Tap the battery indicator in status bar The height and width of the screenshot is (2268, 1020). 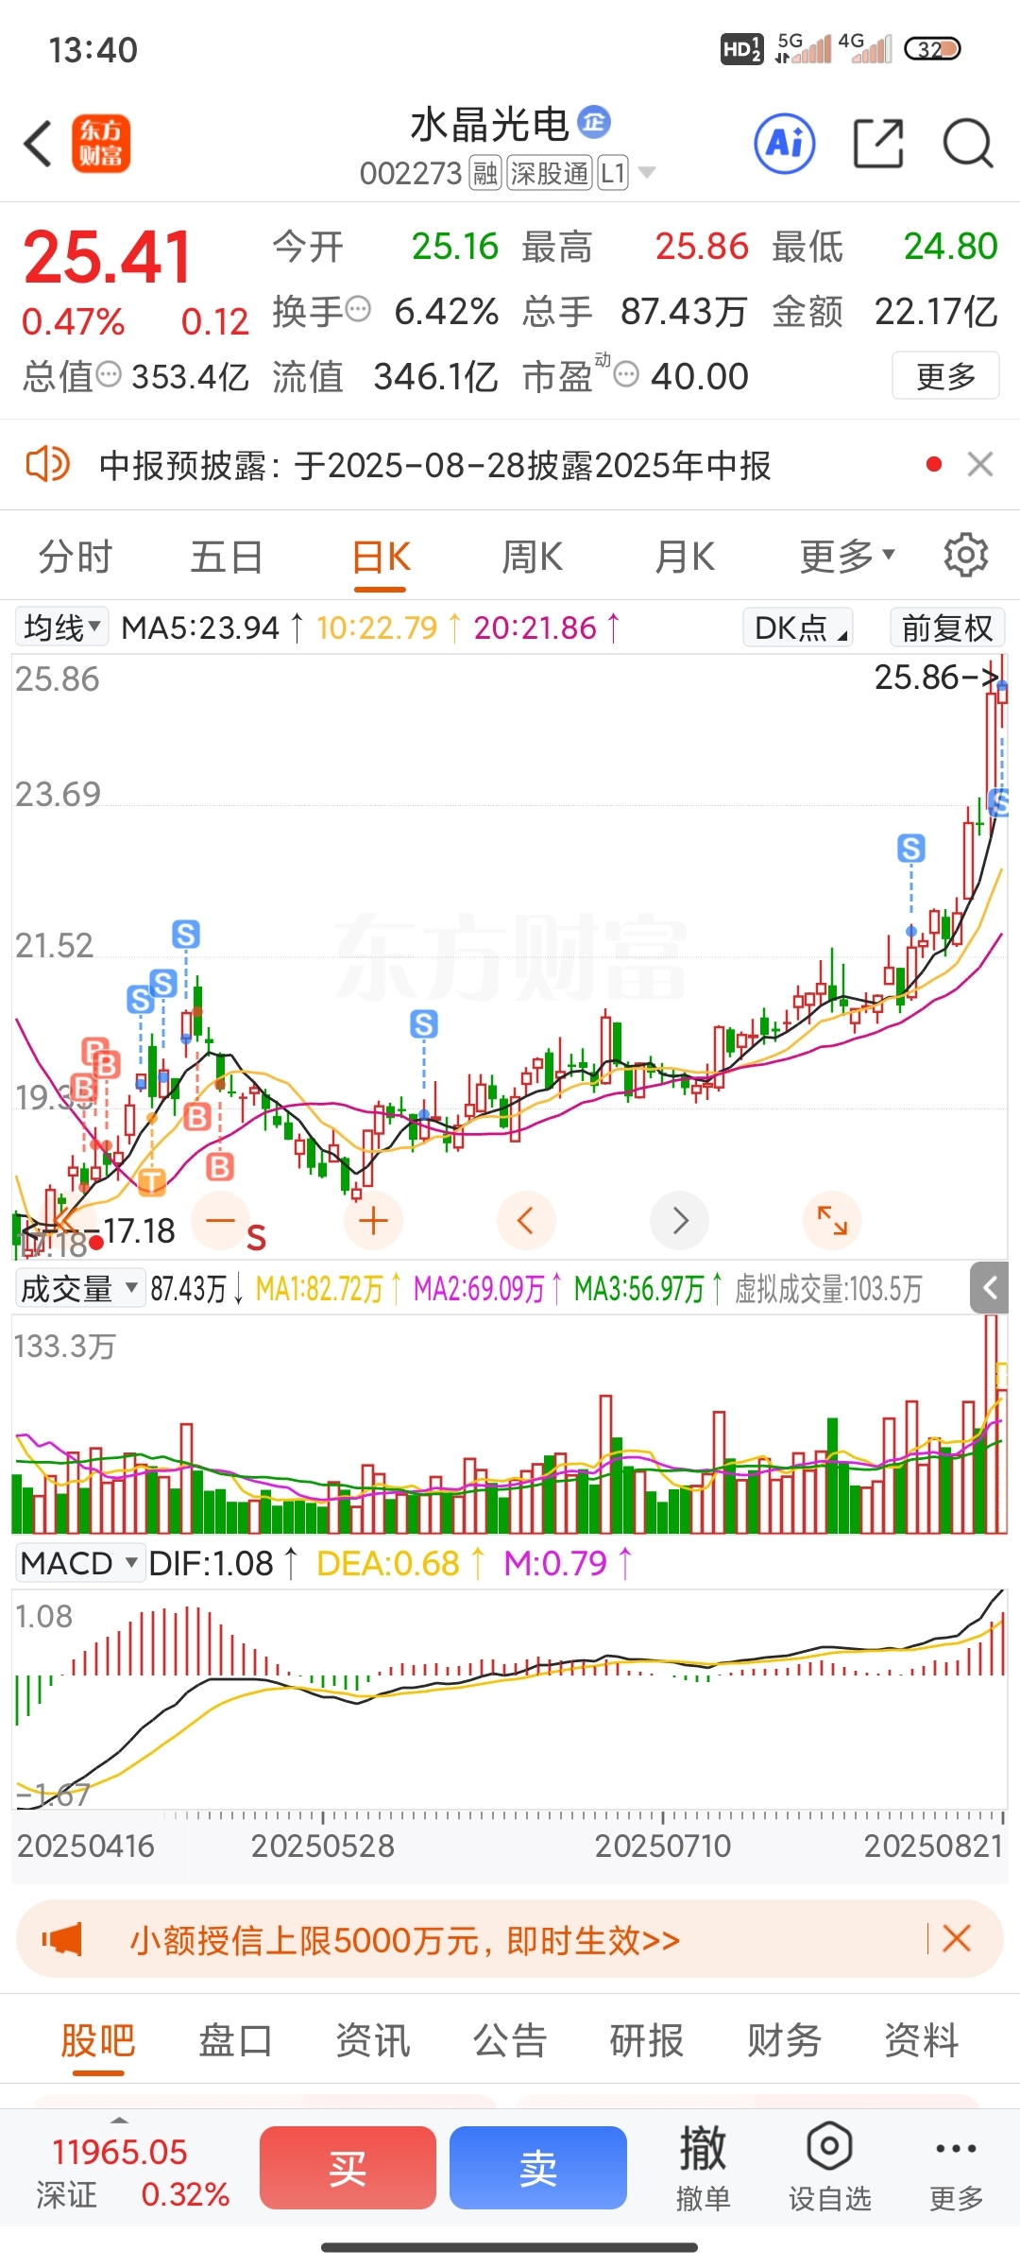click(932, 49)
